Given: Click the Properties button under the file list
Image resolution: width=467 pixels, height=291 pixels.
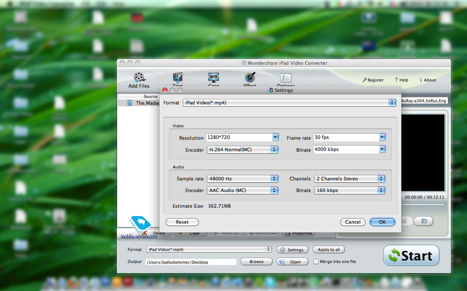Looking at the screenshot, I should pyautogui.click(x=298, y=234).
